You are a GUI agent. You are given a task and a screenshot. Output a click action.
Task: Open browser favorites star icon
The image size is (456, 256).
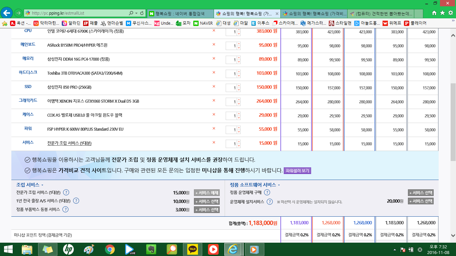(442, 13)
